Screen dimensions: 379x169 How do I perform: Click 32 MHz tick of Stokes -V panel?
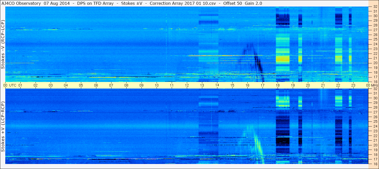375,7
